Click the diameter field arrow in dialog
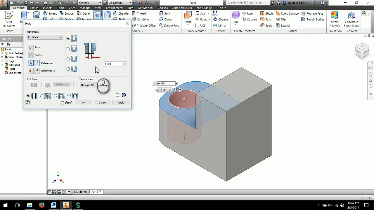The width and height of the screenshot is (374, 210). (124, 64)
